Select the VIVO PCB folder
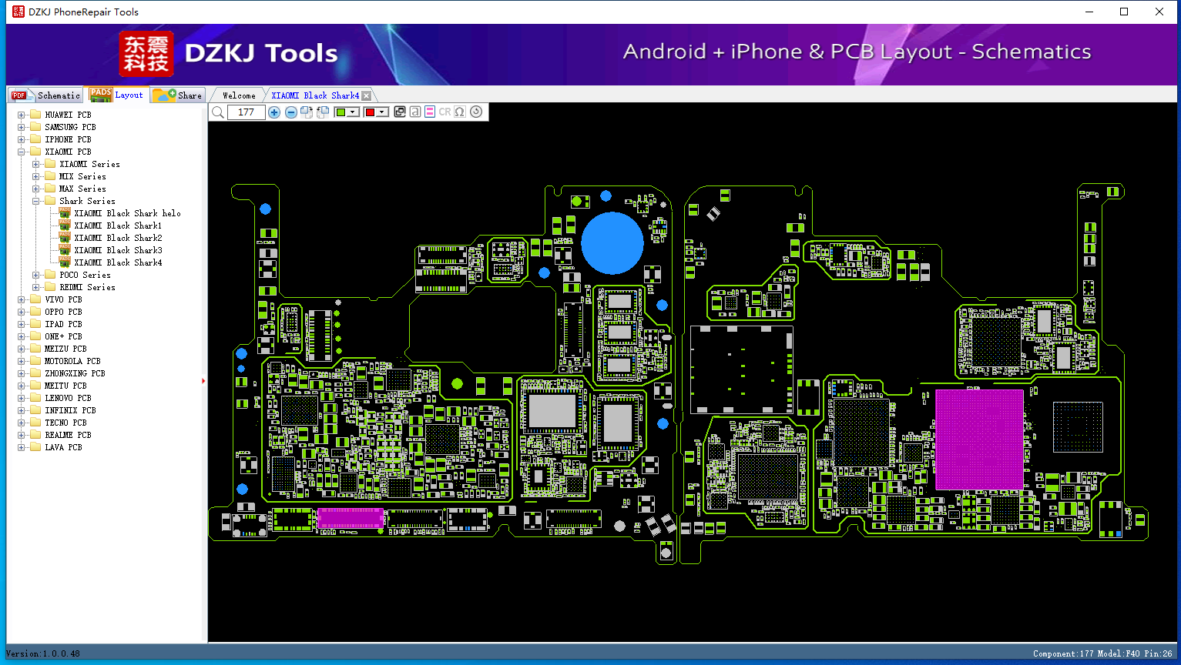The height and width of the screenshot is (665, 1181). (63, 299)
